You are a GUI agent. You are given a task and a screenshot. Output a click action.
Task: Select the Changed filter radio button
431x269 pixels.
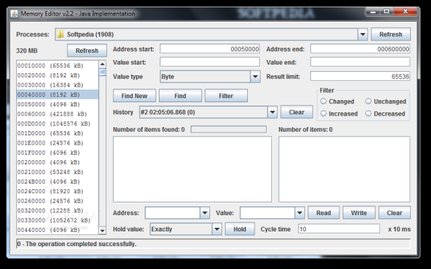click(x=323, y=102)
